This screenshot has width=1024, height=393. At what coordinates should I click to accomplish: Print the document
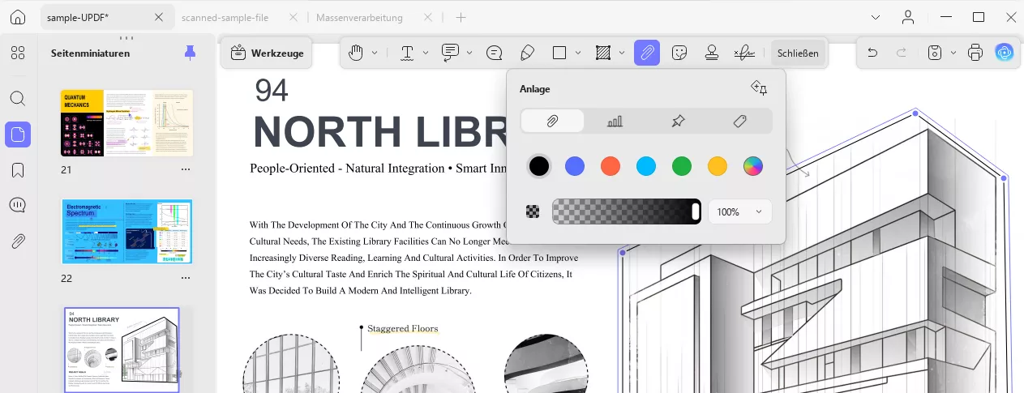pyautogui.click(x=975, y=53)
